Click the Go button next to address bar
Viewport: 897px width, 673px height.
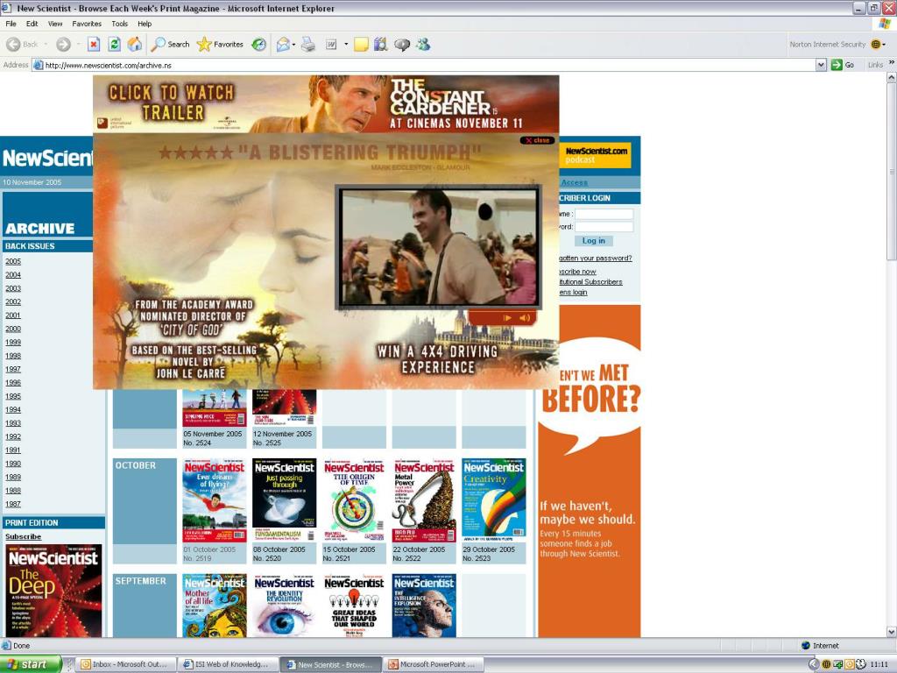pos(843,65)
